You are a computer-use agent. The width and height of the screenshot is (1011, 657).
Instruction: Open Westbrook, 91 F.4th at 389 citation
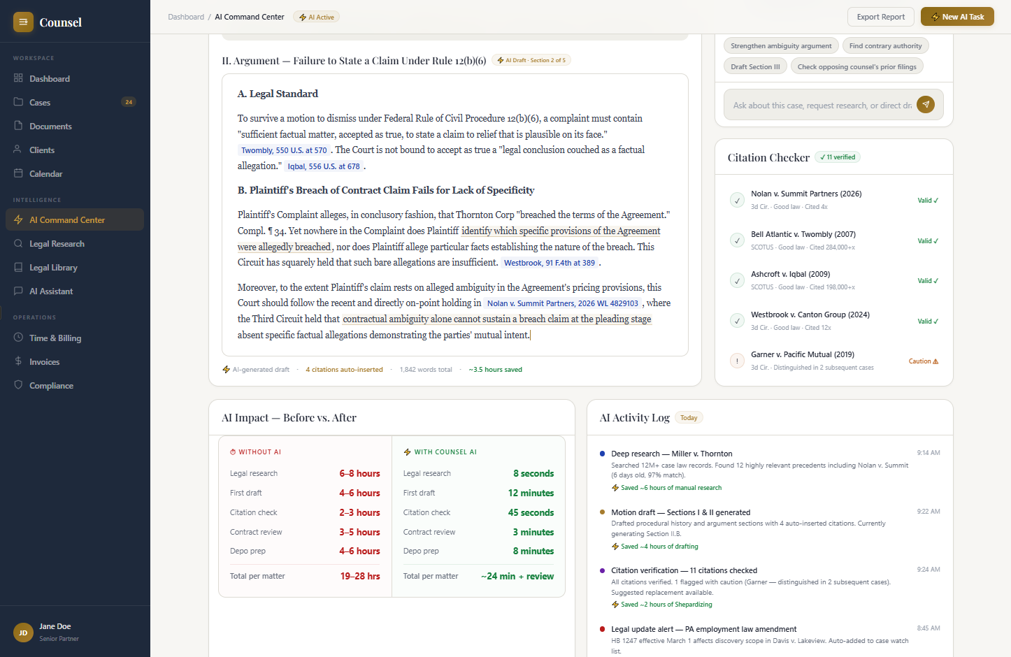click(x=550, y=263)
